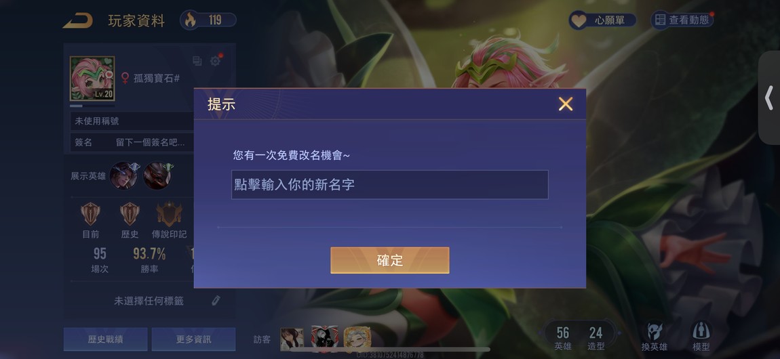Viewport: 780px width, 359px height.
Task: Confirm with the 確定 button
Action: pyautogui.click(x=389, y=260)
